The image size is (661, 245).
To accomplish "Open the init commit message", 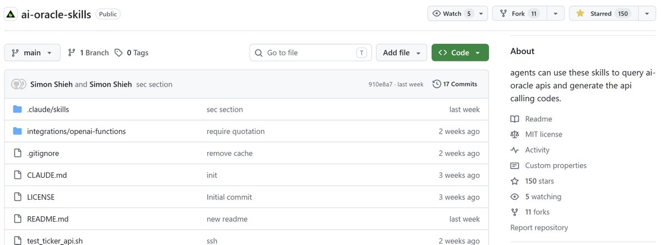I will pos(212,175).
